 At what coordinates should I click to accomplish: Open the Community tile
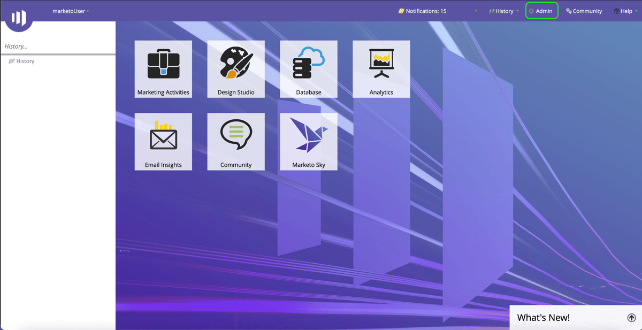(x=236, y=141)
